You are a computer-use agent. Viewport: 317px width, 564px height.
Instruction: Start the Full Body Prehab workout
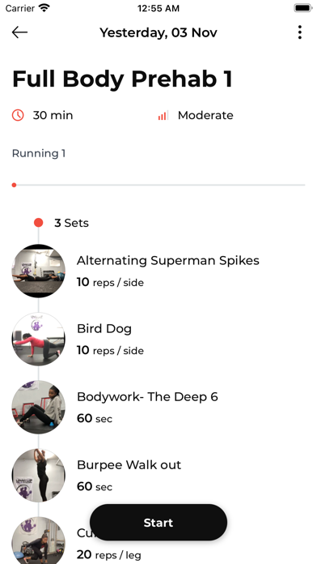(x=158, y=523)
